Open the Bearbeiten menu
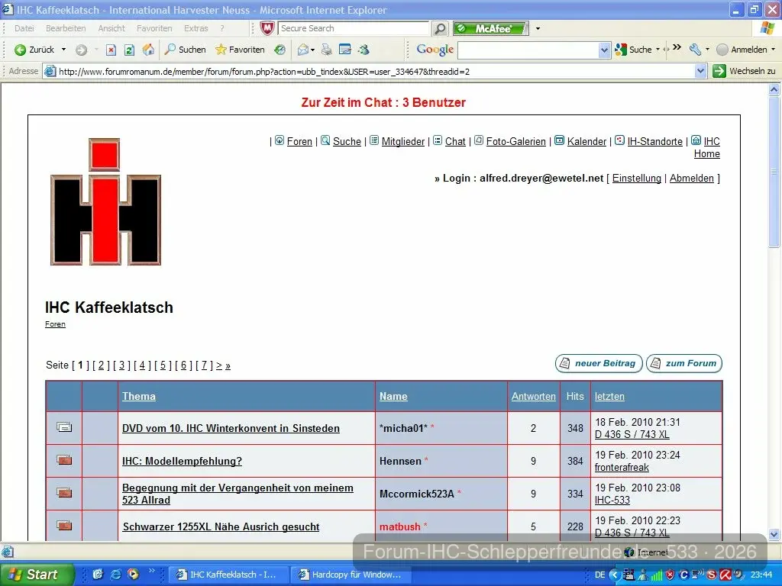Viewport: 782px width, 586px height. [66, 28]
